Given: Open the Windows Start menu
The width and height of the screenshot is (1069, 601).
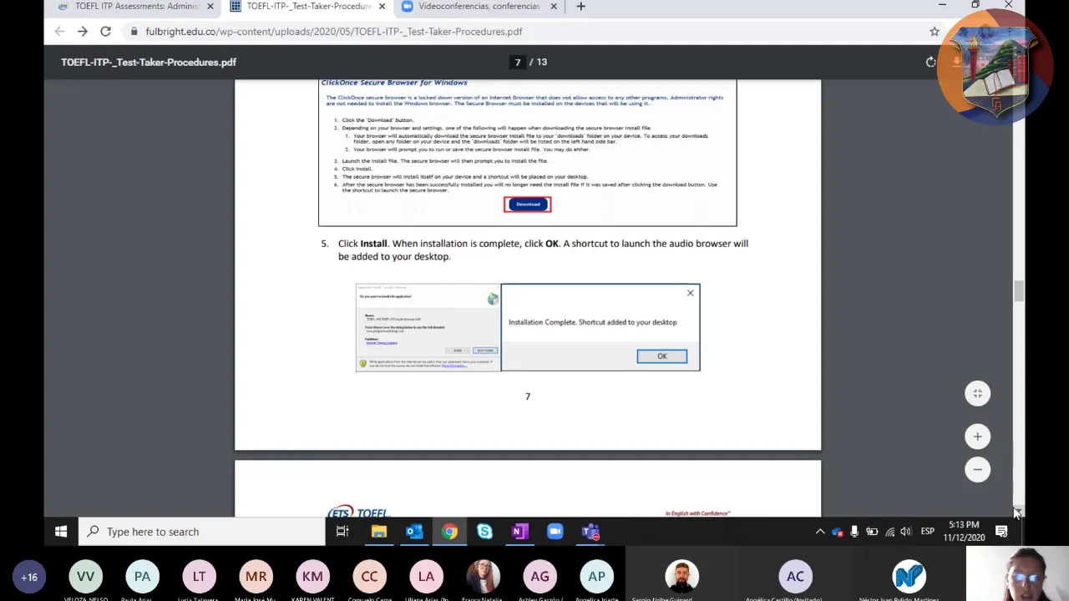Looking at the screenshot, I should 61,532.
